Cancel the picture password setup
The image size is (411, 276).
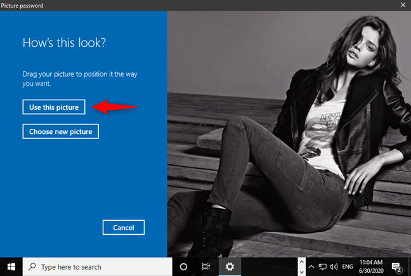pos(124,227)
